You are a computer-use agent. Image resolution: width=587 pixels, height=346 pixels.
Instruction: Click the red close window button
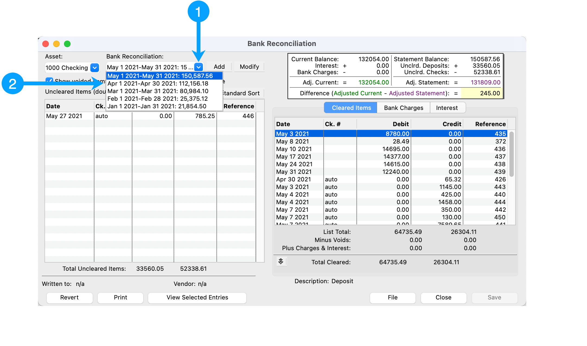[x=46, y=44]
